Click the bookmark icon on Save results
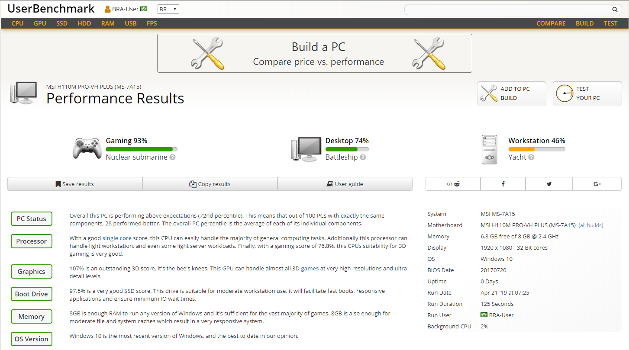 click(x=58, y=184)
